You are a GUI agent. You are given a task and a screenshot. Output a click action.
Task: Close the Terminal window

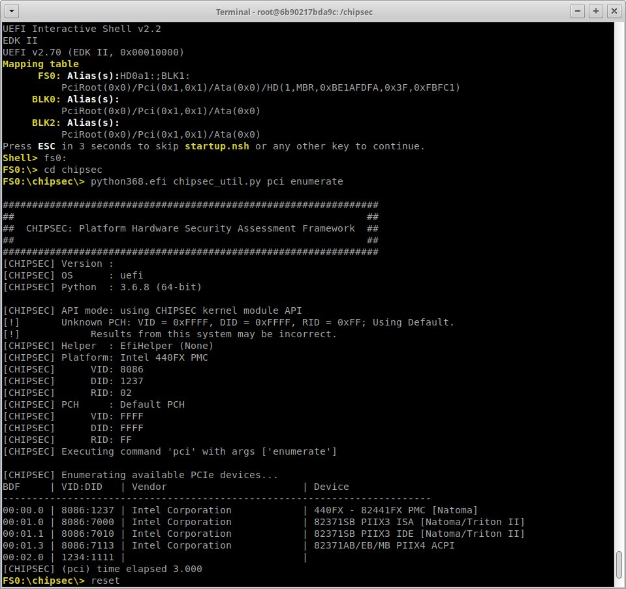pos(614,11)
